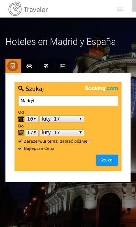Switch to the flag activities tab
Image resolution: width=136 pixels, height=227 pixels.
pos(63,66)
